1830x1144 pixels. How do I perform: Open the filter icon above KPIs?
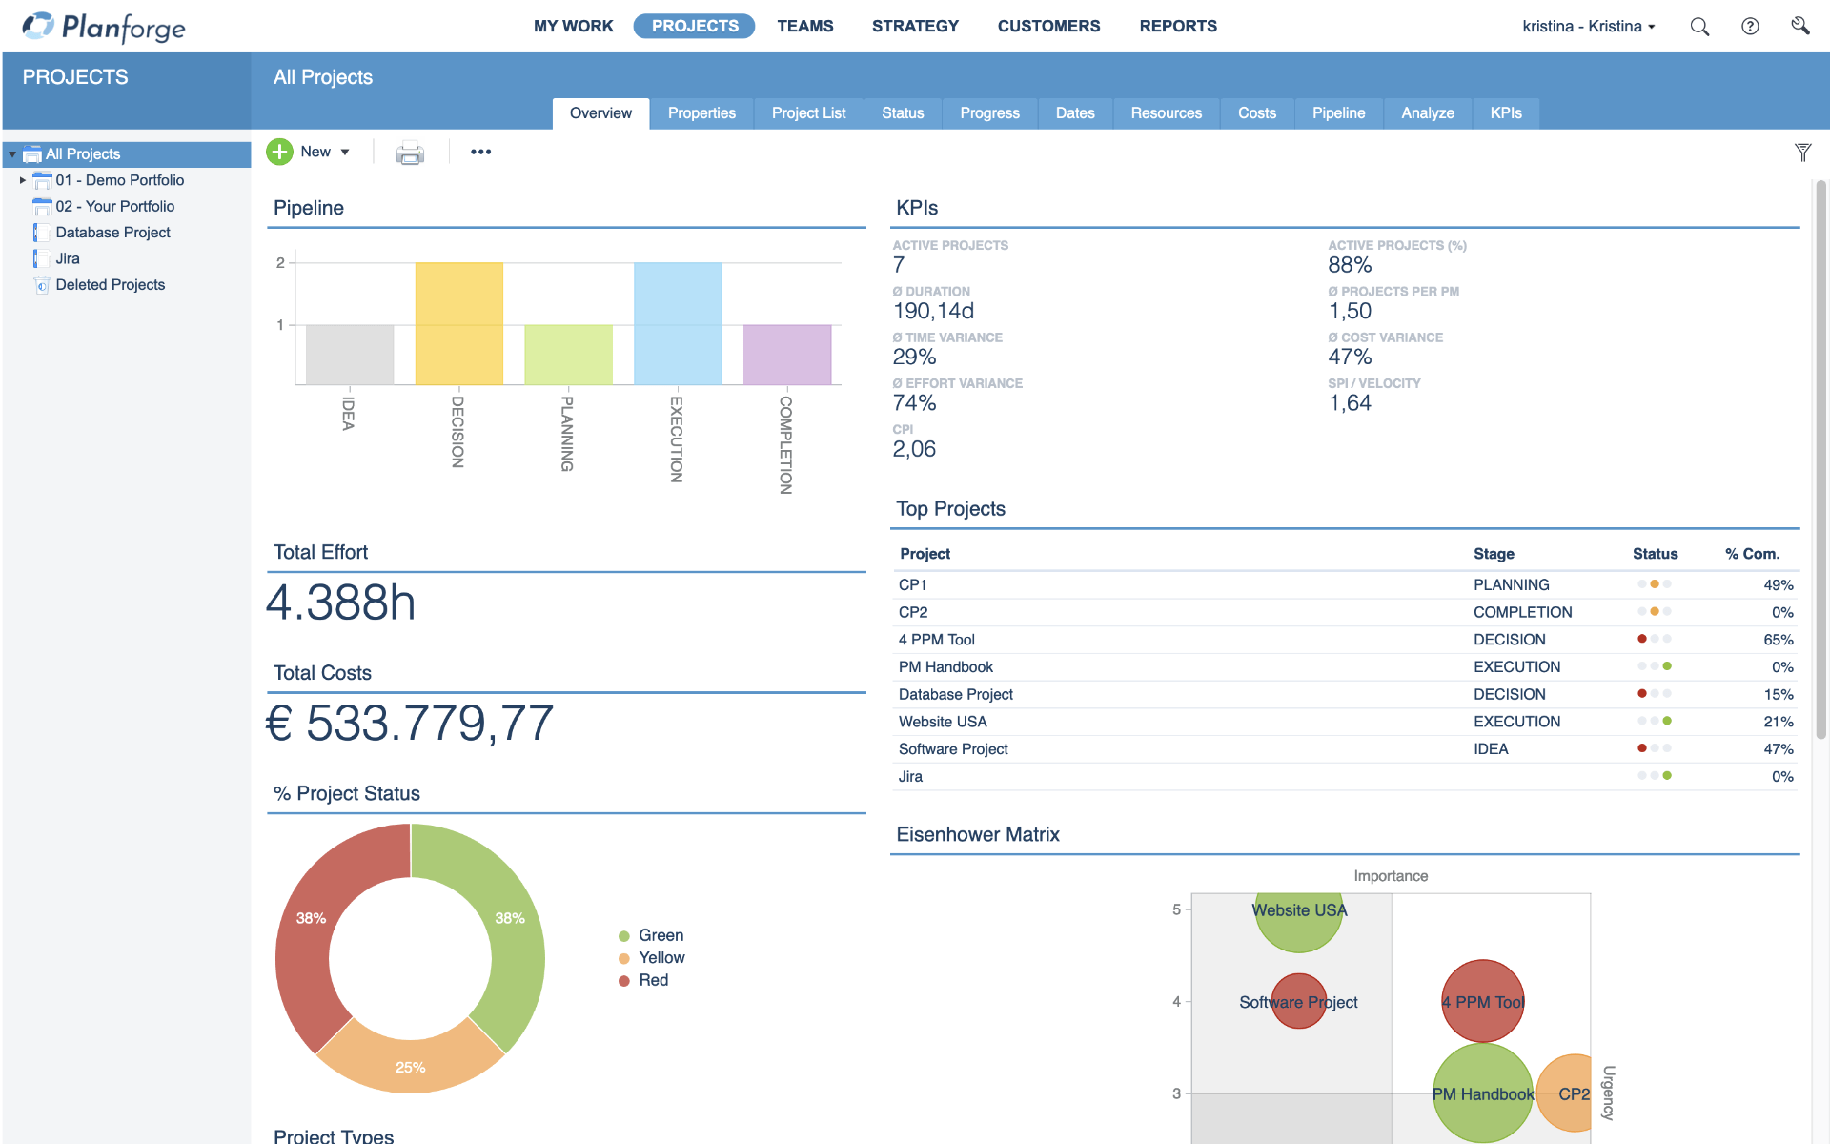pos(1802,152)
